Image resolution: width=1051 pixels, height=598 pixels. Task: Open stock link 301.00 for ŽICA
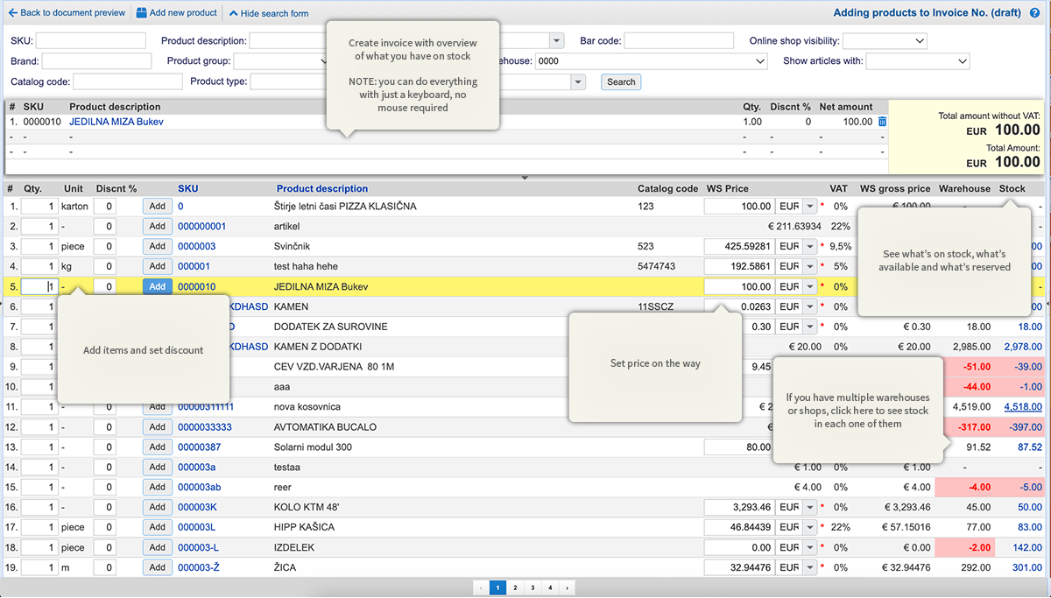coord(1027,567)
